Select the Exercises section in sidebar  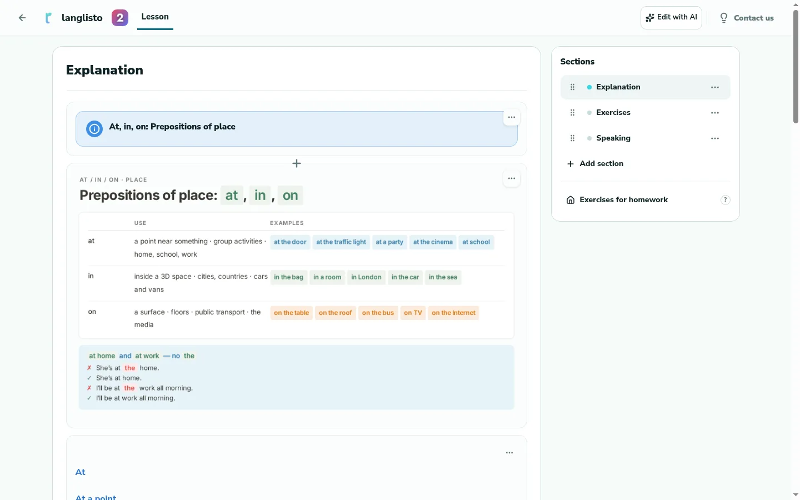point(645,113)
